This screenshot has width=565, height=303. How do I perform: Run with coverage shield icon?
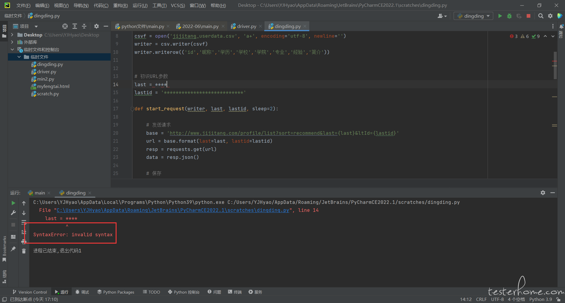(519, 16)
